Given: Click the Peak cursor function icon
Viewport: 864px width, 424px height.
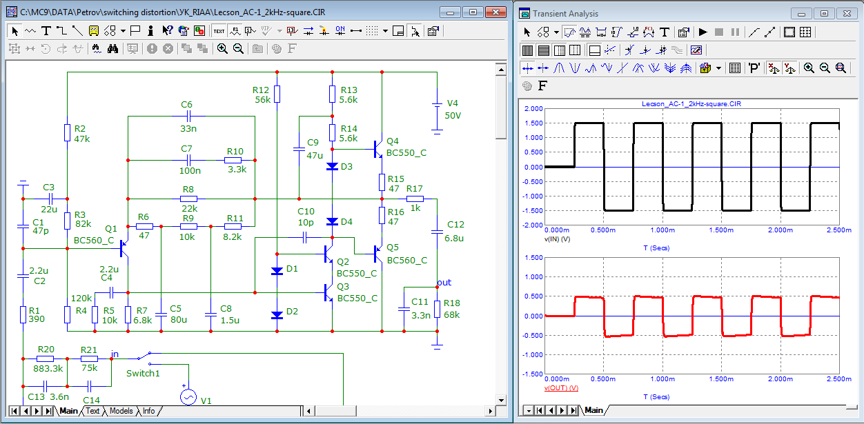Looking at the screenshot, I should tap(559, 68).
